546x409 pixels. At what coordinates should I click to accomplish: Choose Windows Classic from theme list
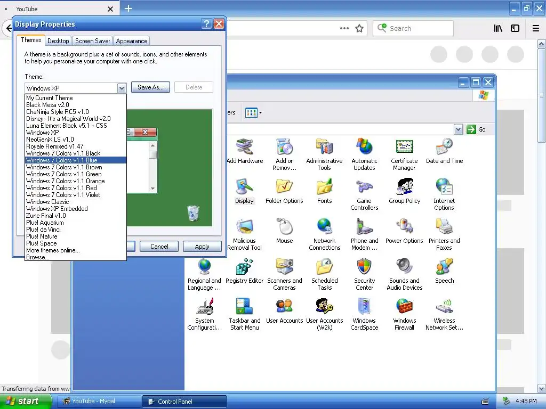tap(76, 202)
